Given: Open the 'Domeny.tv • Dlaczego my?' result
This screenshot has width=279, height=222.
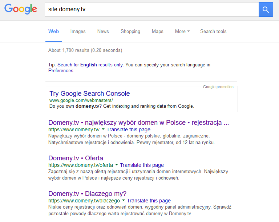Looking at the screenshot, I should 87,194.
